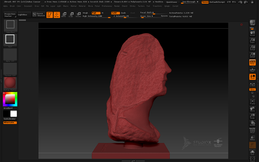Screen dimensions: 259x162
Task: Click the Frame icon
Action: tap(253, 102)
